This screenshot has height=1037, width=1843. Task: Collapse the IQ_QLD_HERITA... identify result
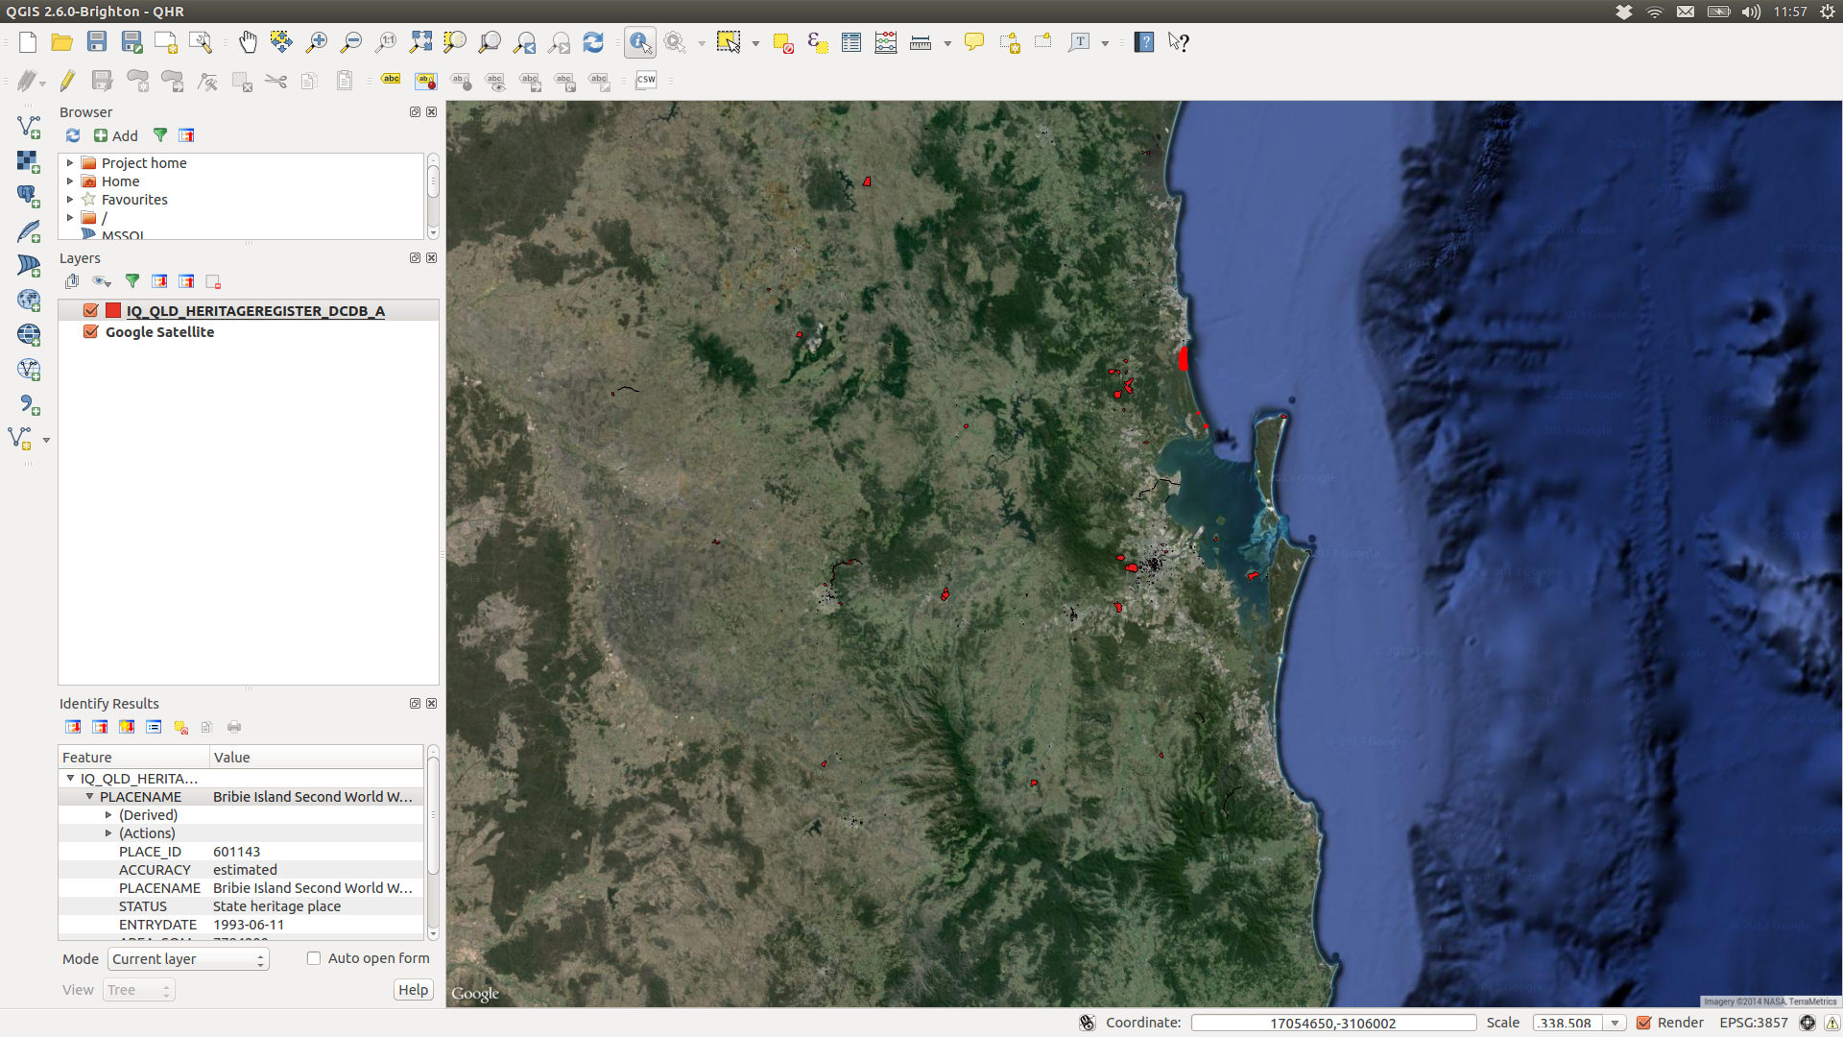[70, 779]
